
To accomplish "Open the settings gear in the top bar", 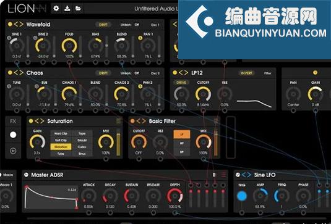I will (x=56, y=9).
